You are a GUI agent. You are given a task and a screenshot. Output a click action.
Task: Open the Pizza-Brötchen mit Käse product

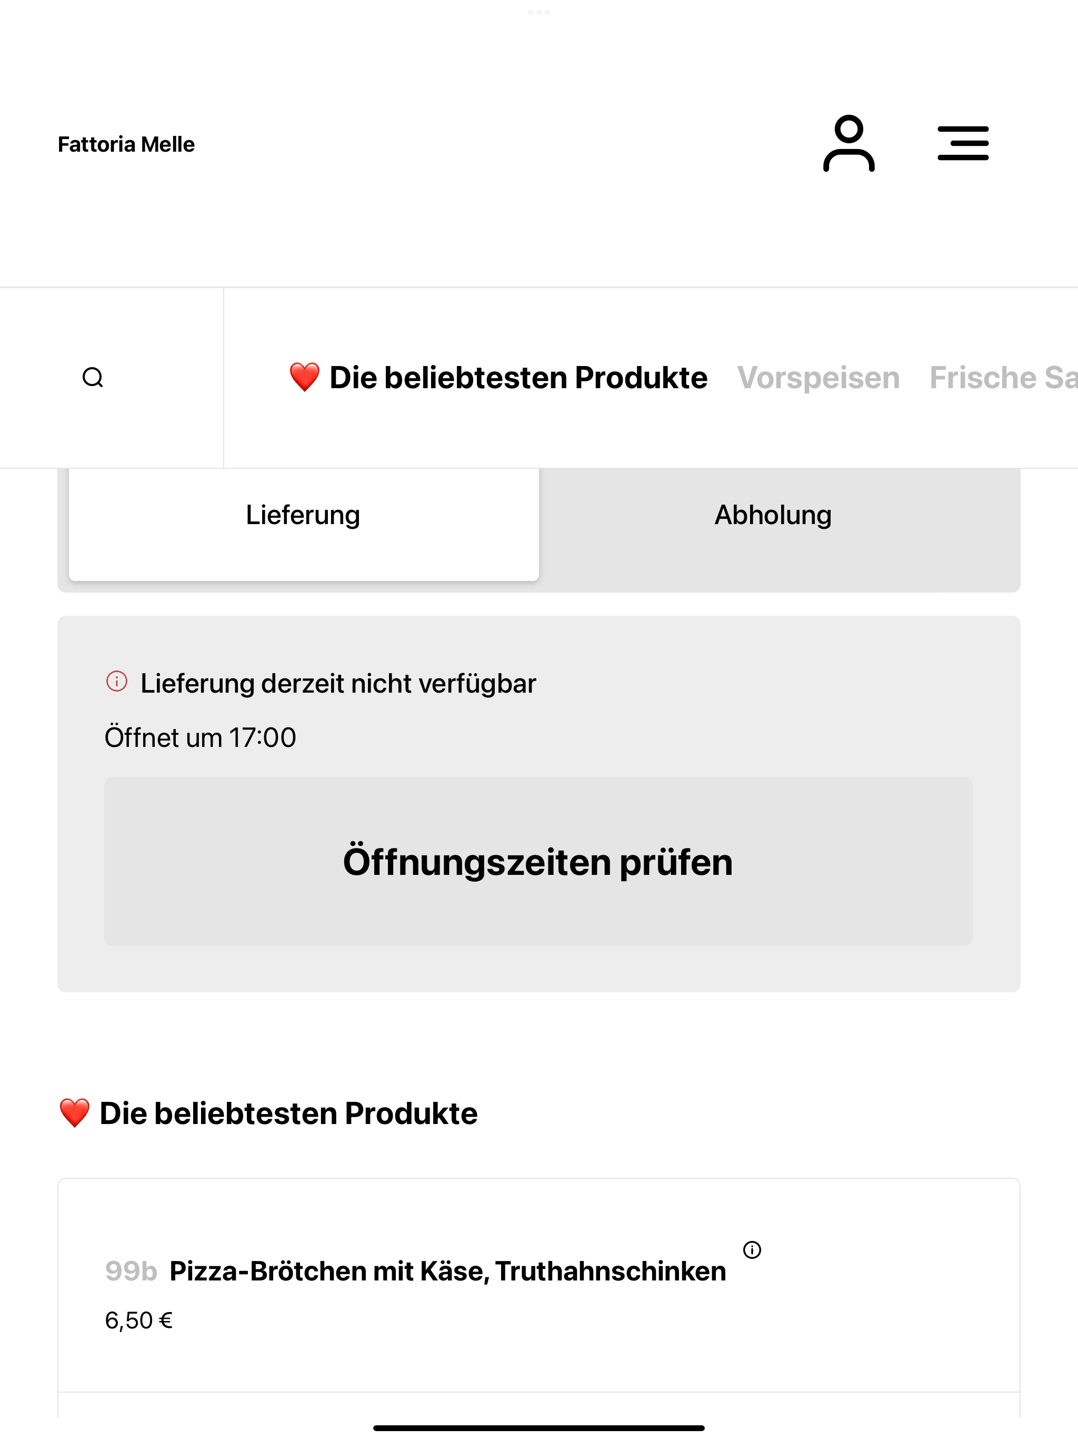(447, 1270)
